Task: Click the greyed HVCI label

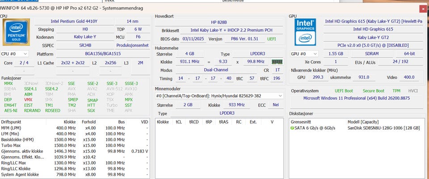Action: (413, 91)
